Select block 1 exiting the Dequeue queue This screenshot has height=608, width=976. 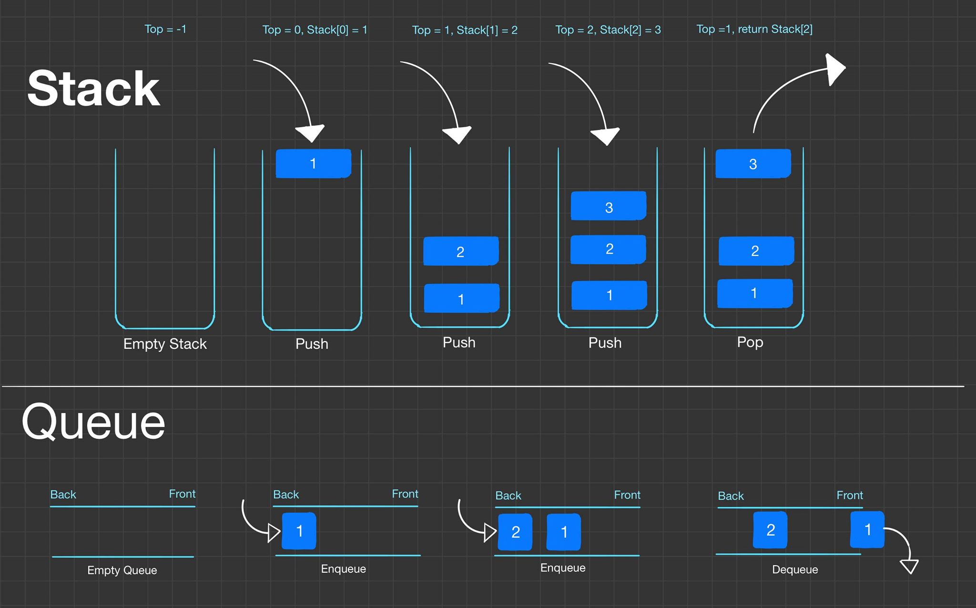[x=867, y=529]
